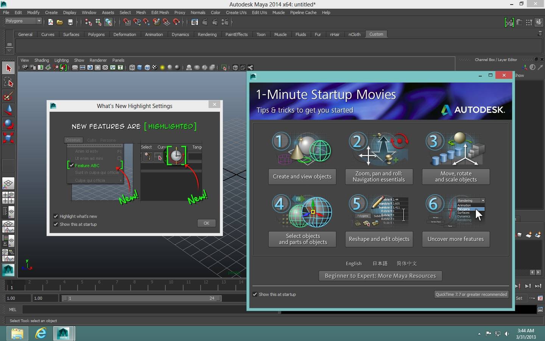
Task: Open viewport Shading menu
Action: coord(42,60)
